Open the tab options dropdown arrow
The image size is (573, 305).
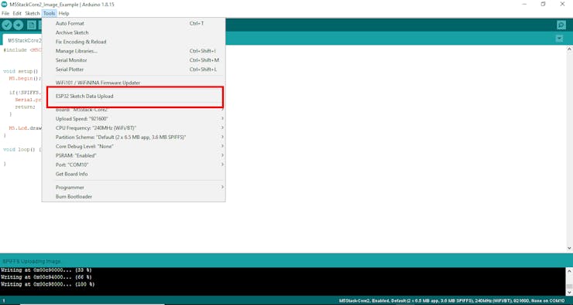coord(559,39)
